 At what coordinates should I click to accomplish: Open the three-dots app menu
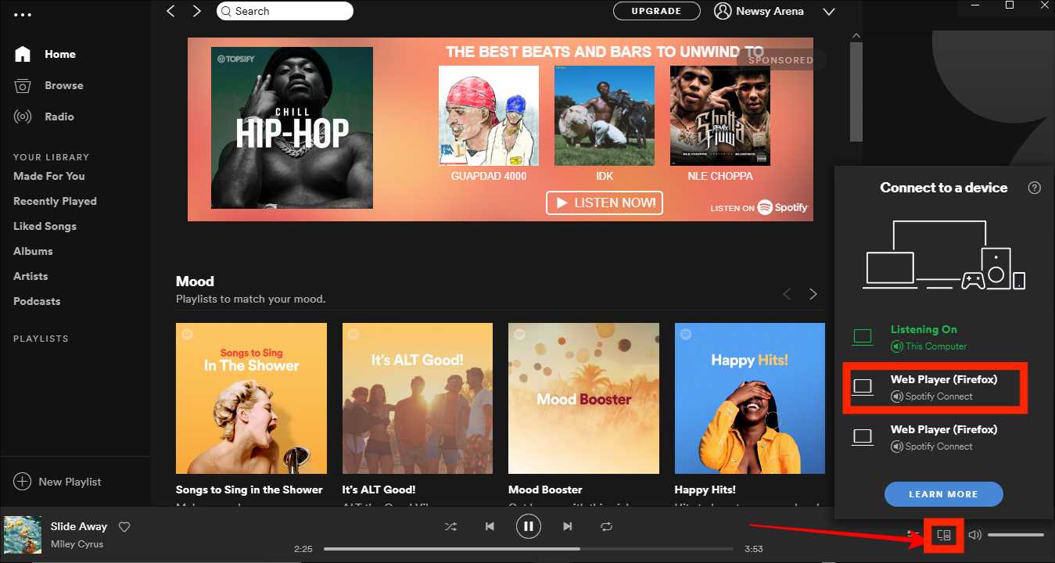23,15
